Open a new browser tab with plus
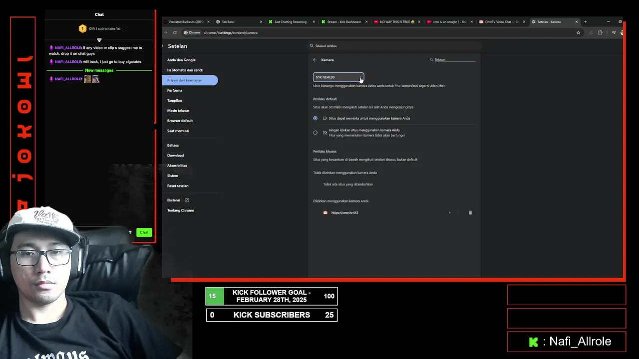This screenshot has width=639, height=359. point(586,22)
